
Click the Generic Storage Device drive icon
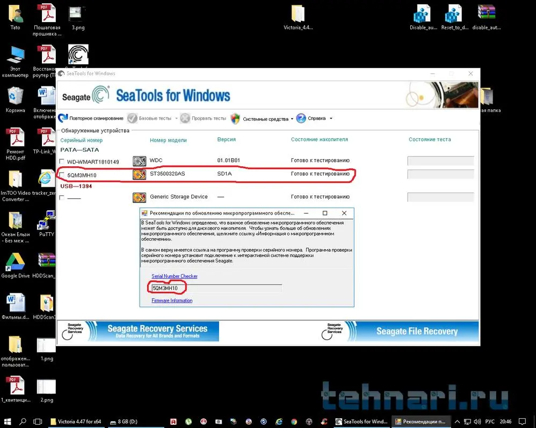click(139, 197)
